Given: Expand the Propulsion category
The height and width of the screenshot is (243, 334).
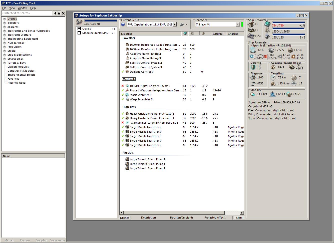Looking at the screenshot, I should [x=5, y=47].
